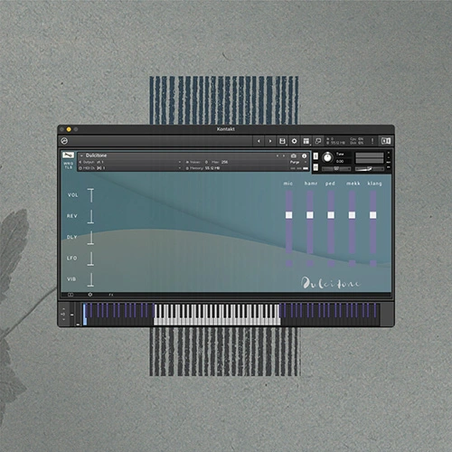Click the Tune knob
This screenshot has width=452, height=452.
tap(327, 157)
